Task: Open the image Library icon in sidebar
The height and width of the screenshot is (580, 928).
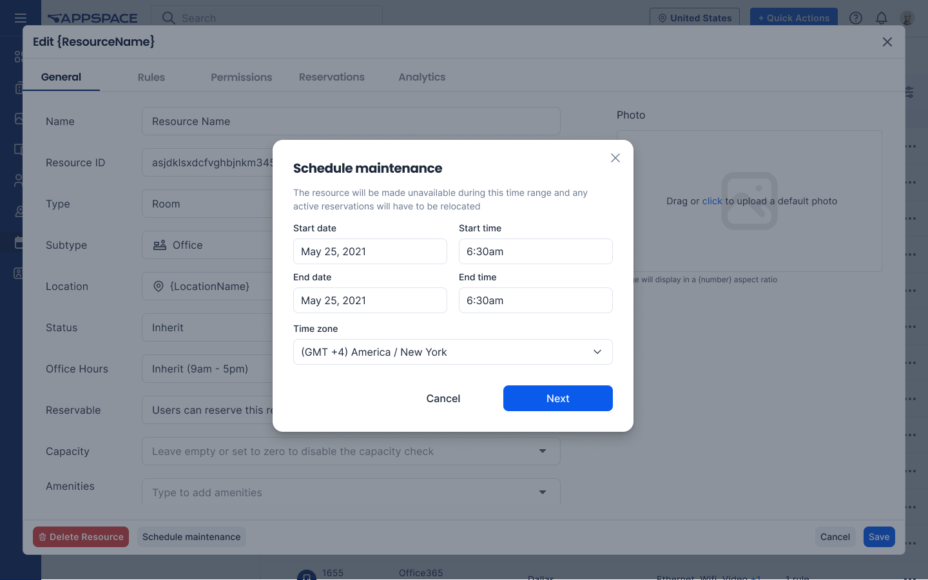Action: click(17, 119)
